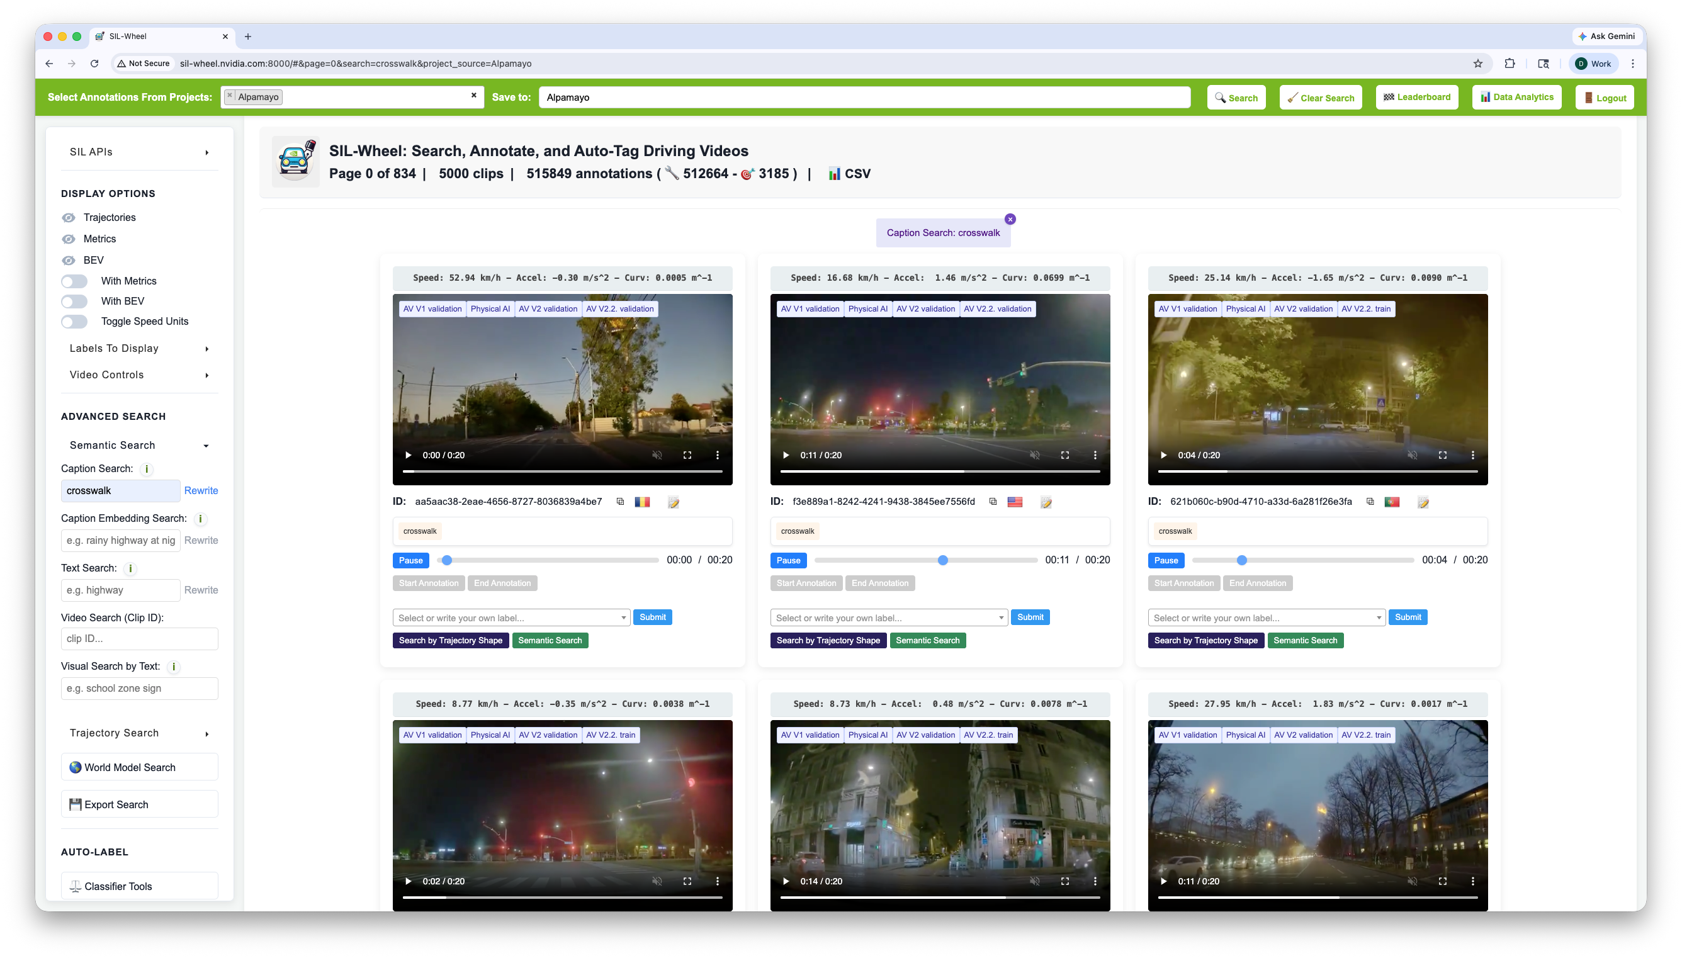Screen dimensions: 1682x958
Task: Show info for Visual Search by Text
Action: coord(174,667)
